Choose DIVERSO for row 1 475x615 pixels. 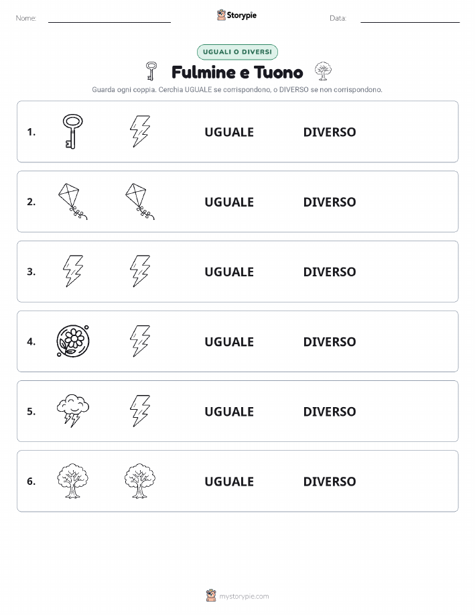[x=330, y=132]
